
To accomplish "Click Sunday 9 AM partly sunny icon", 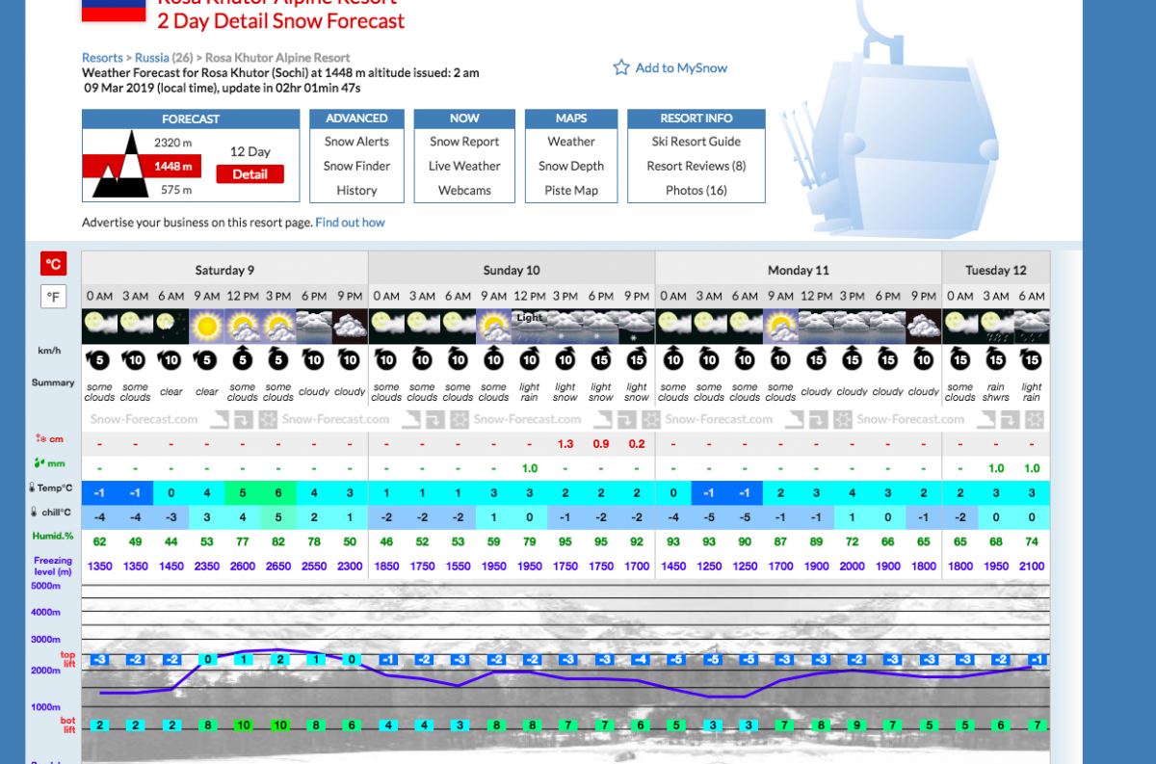I will [493, 327].
